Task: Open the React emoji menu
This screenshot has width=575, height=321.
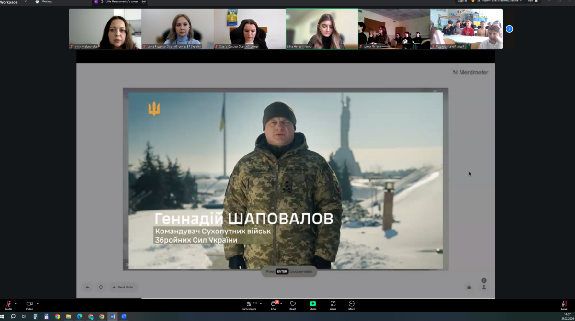Action: [293, 305]
